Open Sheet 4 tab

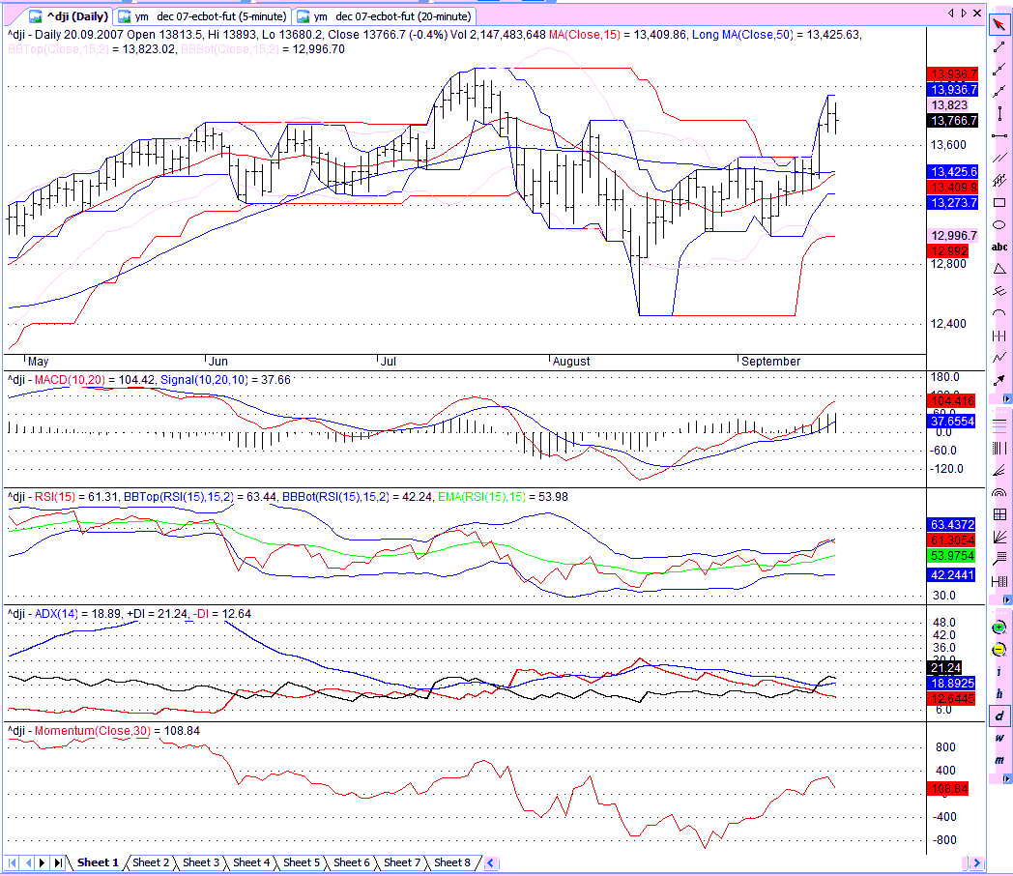[251, 862]
